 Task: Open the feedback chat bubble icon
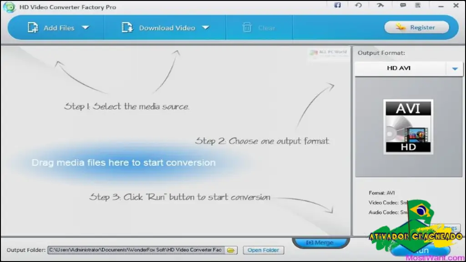403,5
